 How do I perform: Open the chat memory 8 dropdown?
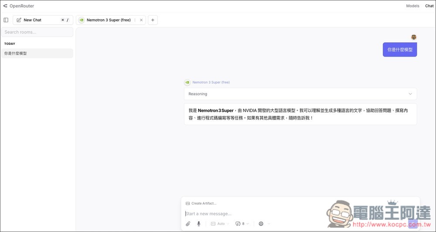pos(242,224)
